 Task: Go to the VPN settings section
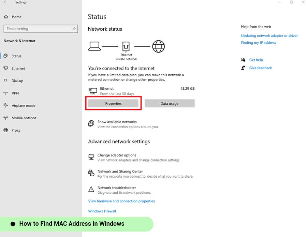tap(15, 93)
